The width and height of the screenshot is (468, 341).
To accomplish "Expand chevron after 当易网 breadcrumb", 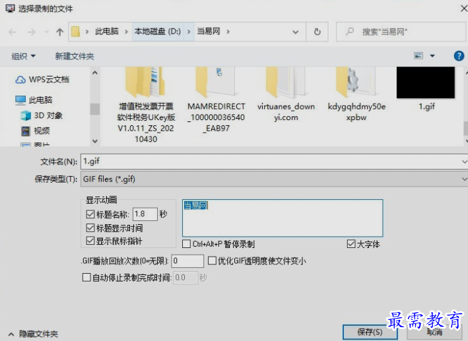I will pos(228,32).
